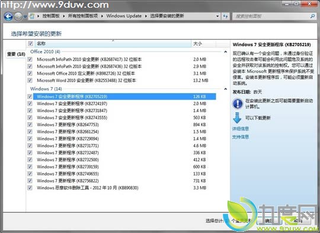The width and height of the screenshot is (320, 233).
Task: Select the Windows 7 更新程序 (KB2732487) row
Action: pyautogui.click(x=124, y=153)
